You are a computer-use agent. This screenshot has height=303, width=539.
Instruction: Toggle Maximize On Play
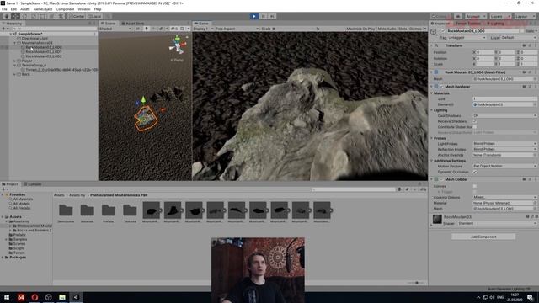click(360, 29)
